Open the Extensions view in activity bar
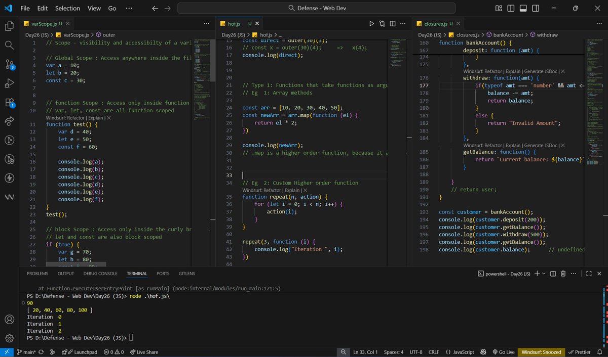This screenshot has width=608, height=357. point(9,102)
